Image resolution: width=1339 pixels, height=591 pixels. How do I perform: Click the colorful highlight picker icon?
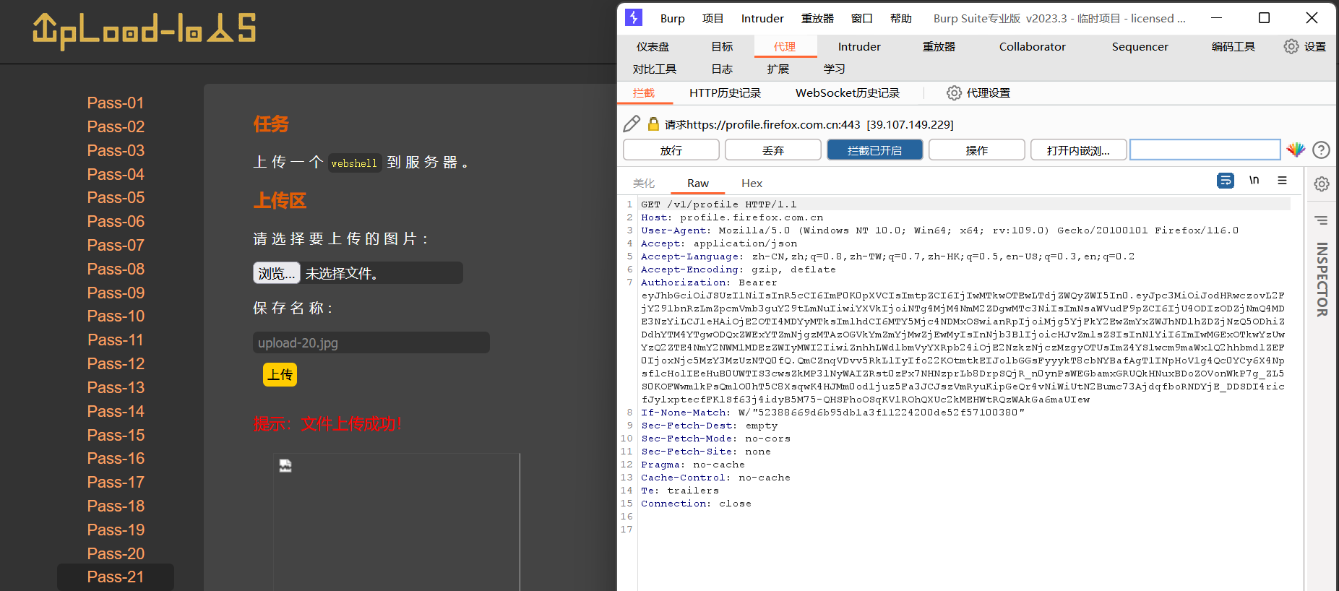click(1296, 150)
